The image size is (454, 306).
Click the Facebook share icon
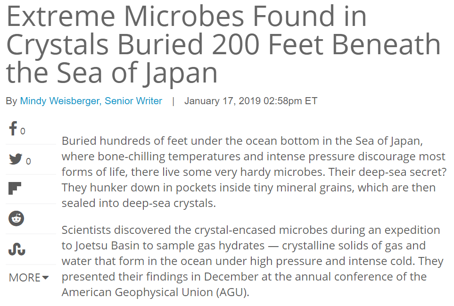[x=13, y=129]
